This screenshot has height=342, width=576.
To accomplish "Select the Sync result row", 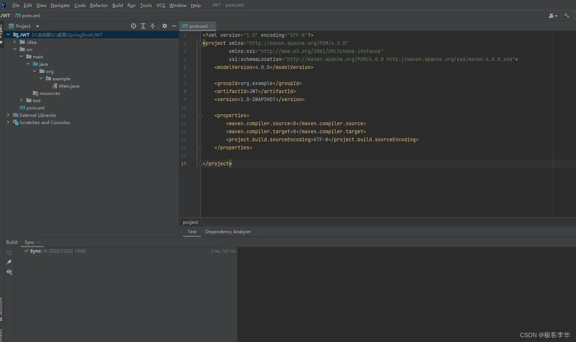I will click(x=126, y=251).
